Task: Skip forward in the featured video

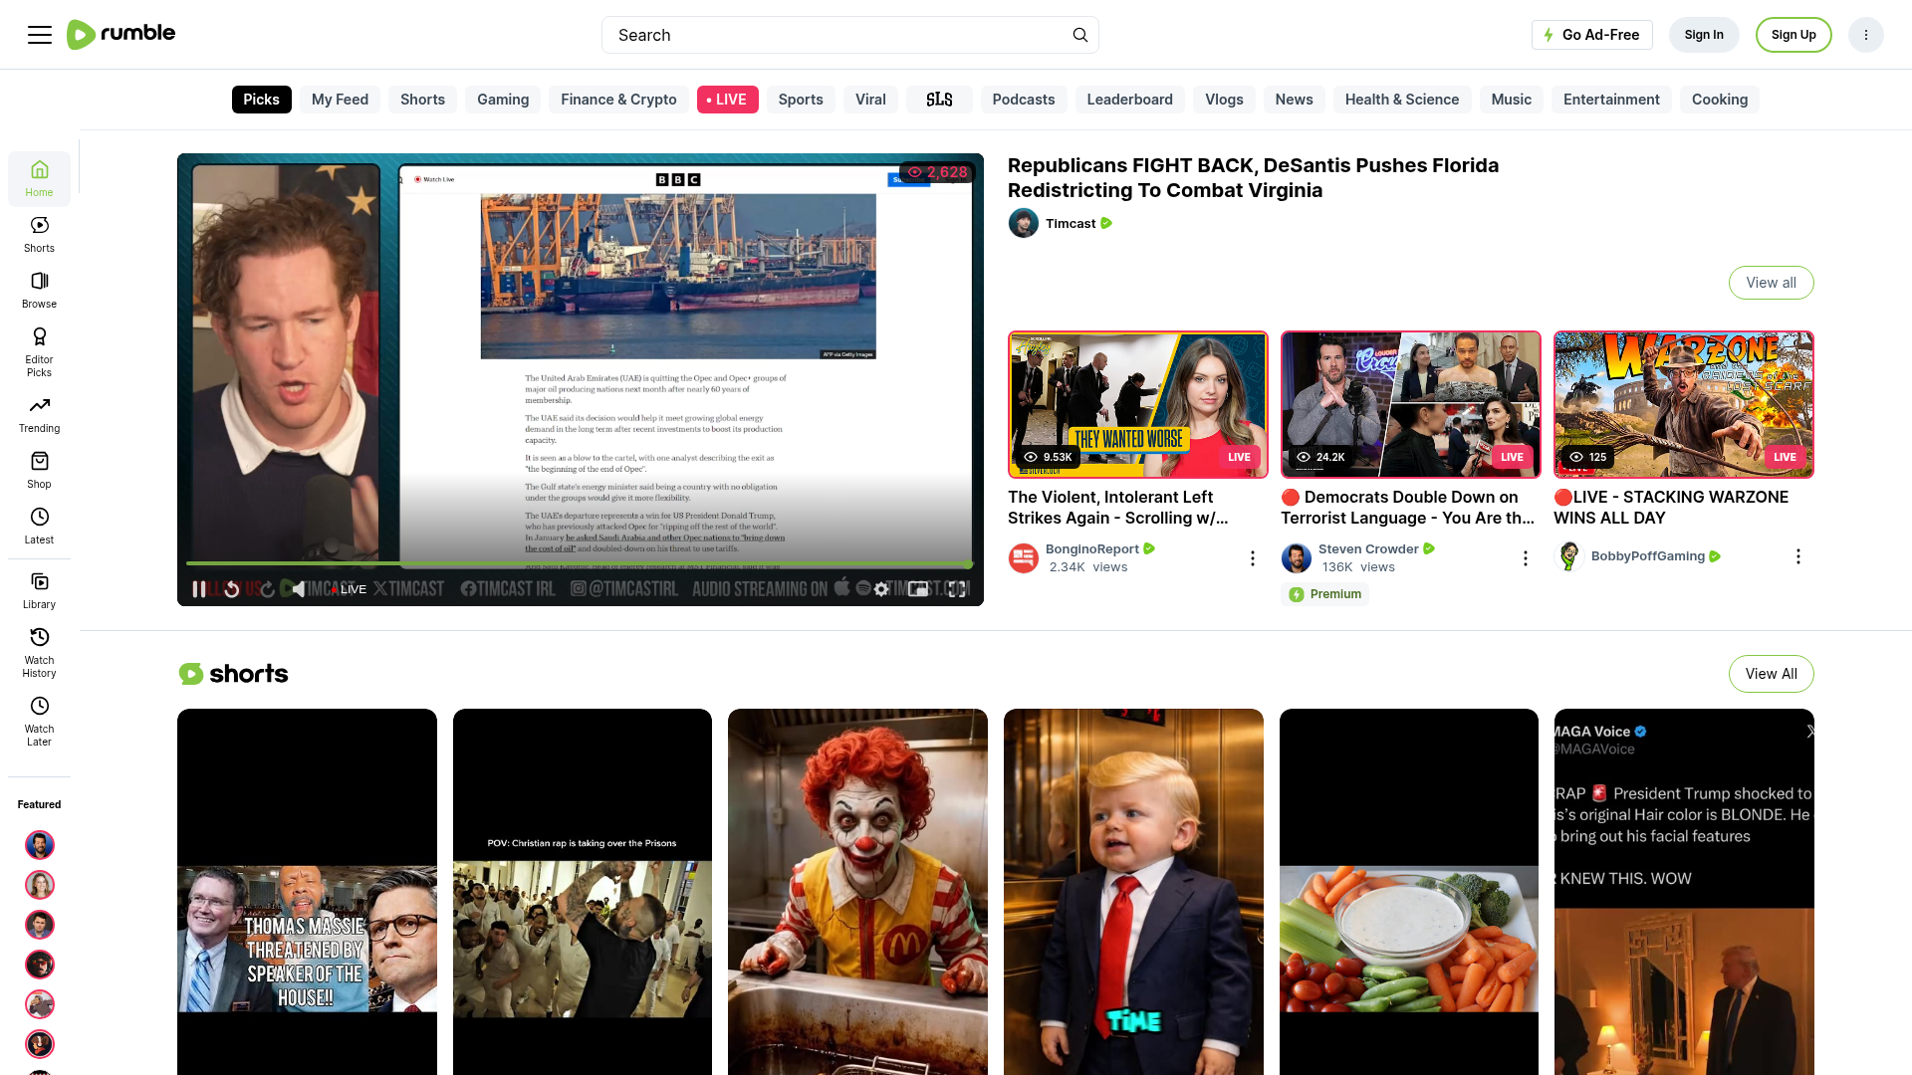Action: (267, 589)
